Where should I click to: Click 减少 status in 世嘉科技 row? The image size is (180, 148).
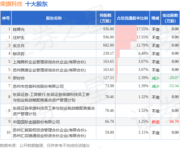155,86
